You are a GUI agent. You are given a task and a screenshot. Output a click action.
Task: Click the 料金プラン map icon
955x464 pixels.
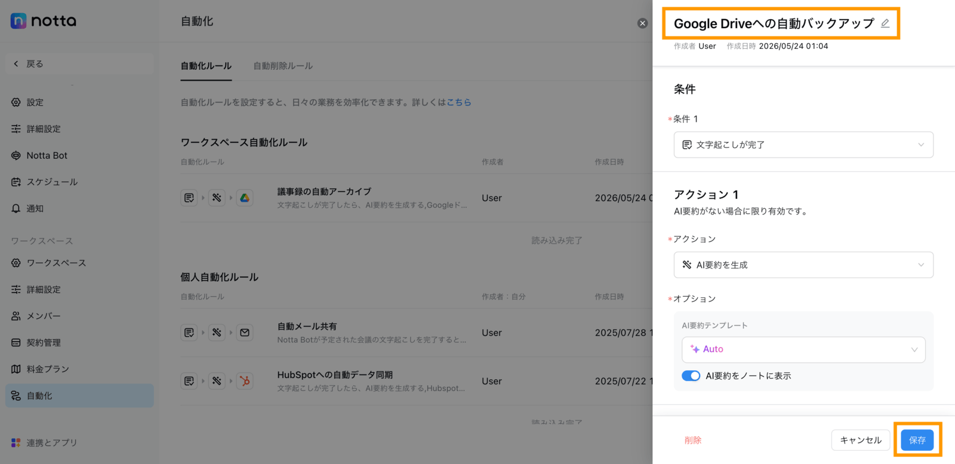(x=16, y=369)
